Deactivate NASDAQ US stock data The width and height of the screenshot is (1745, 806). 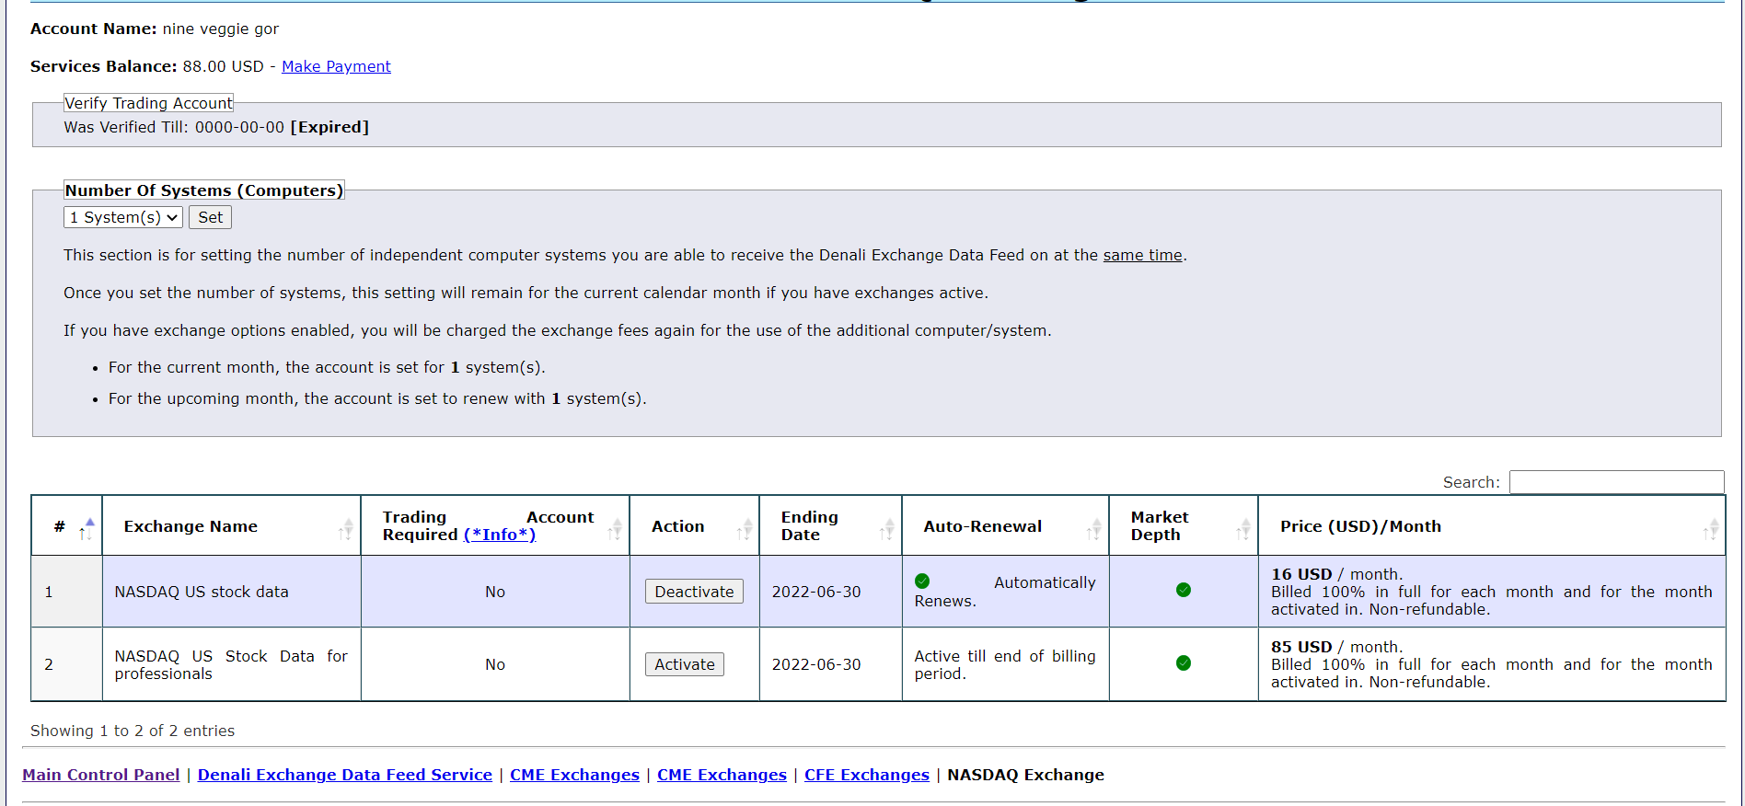(694, 592)
